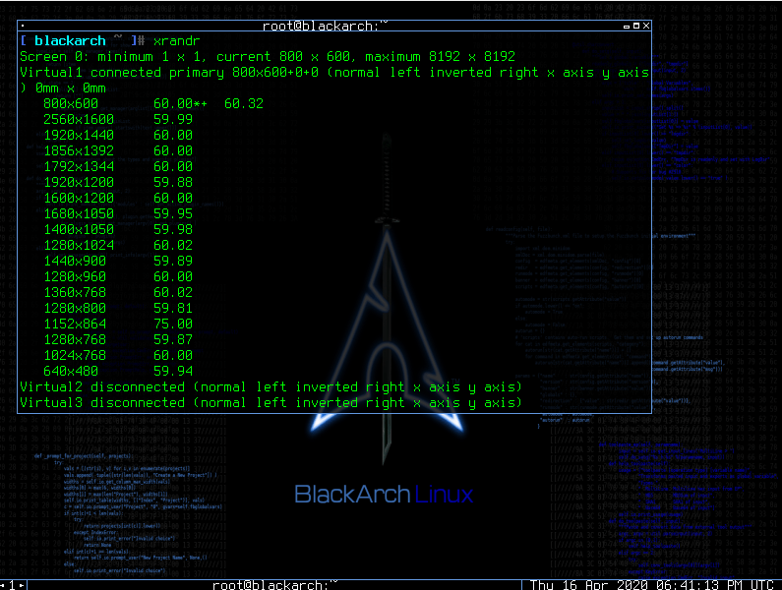The width and height of the screenshot is (782, 590).
Task: Click the next workspace arrow in bottom bar
Action: coord(22,585)
